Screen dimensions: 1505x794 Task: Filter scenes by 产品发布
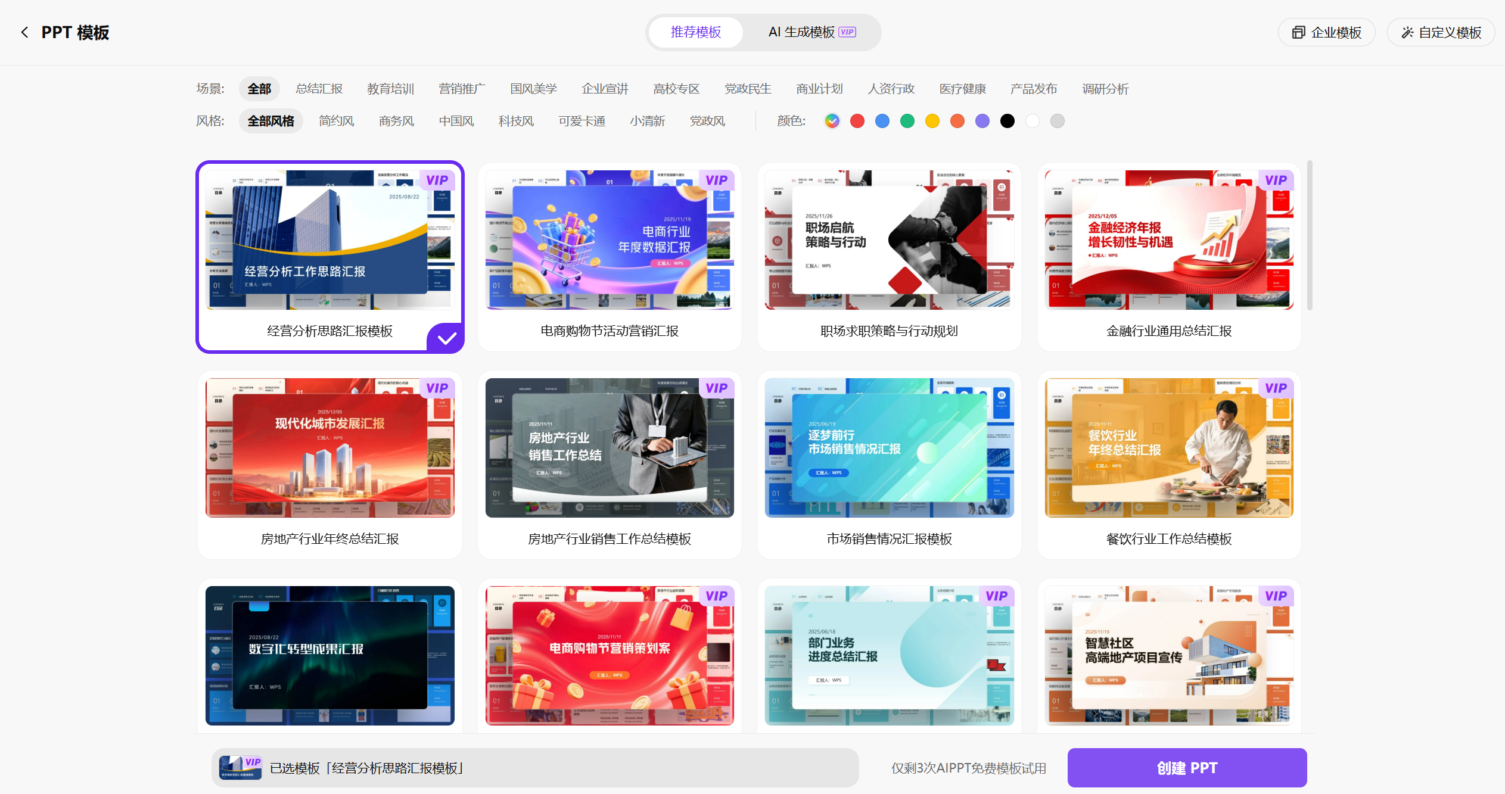(1033, 89)
